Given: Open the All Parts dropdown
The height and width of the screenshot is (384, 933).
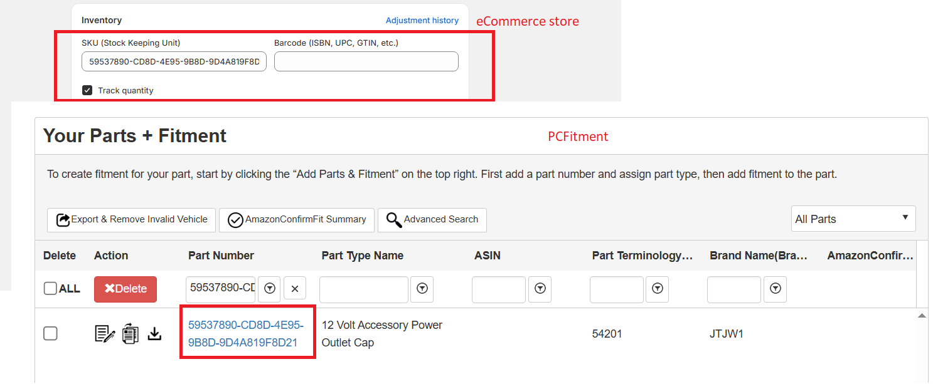Looking at the screenshot, I should click(x=853, y=218).
